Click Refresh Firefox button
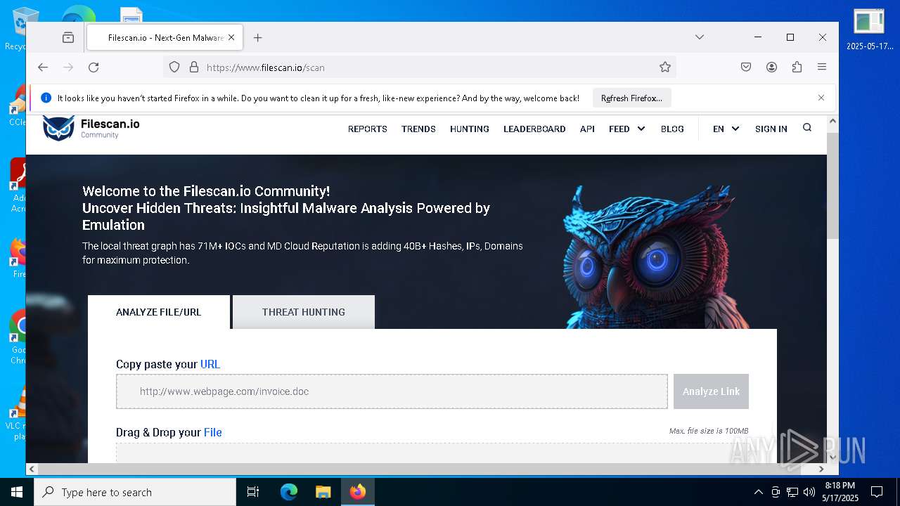The width and height of the screenshot is (900, 506). [631, 98]
